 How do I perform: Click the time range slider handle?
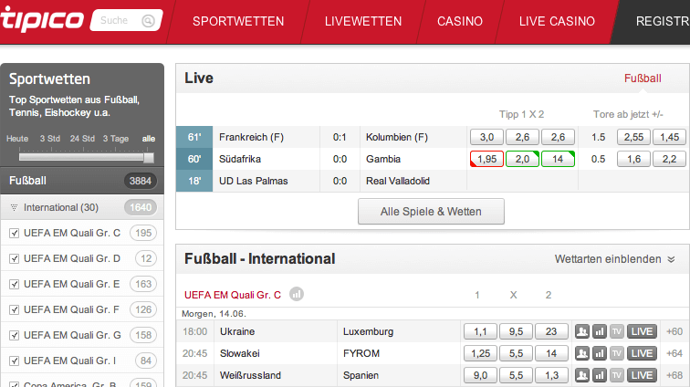click(x=149, y=157)
